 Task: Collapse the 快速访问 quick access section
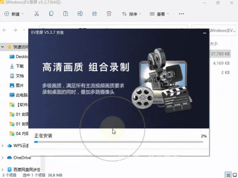3,47
